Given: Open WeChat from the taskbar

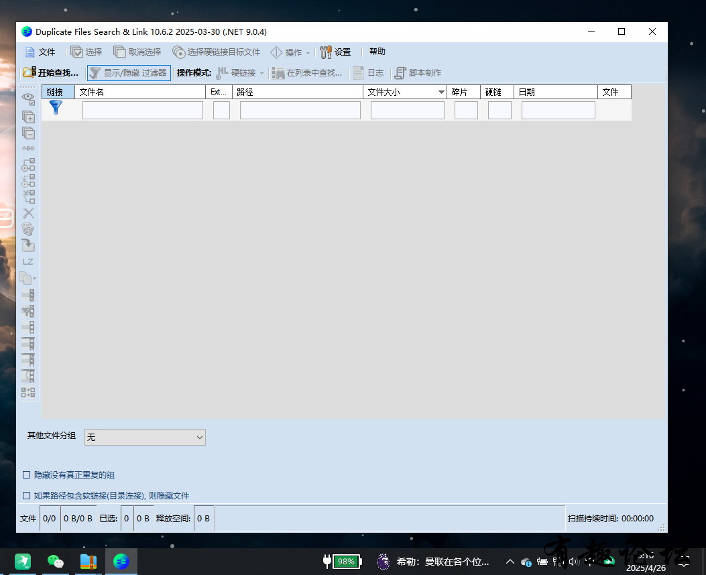Looking at the screenshot, I should pyautogui.click(x=56, y=562).
